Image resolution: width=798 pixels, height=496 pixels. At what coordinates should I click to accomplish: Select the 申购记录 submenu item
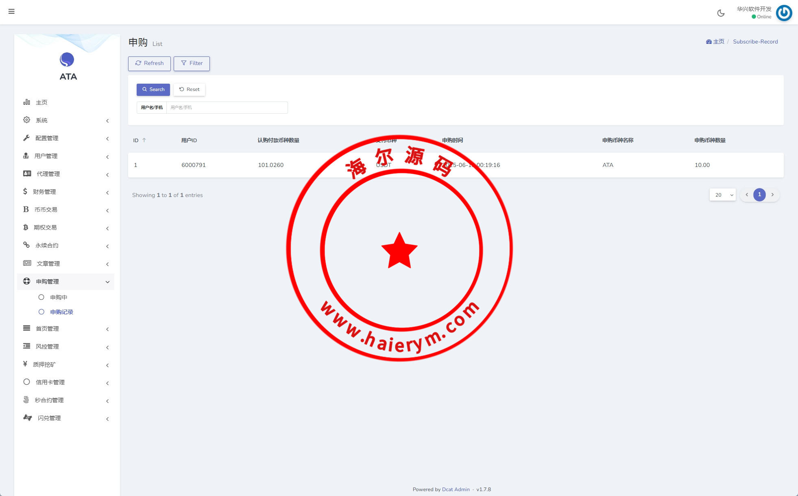61,312
